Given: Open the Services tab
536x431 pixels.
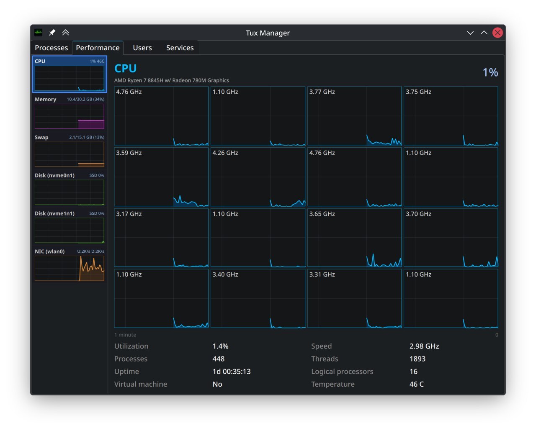Looking at the screenshot, I should click(x=180, y=48).
